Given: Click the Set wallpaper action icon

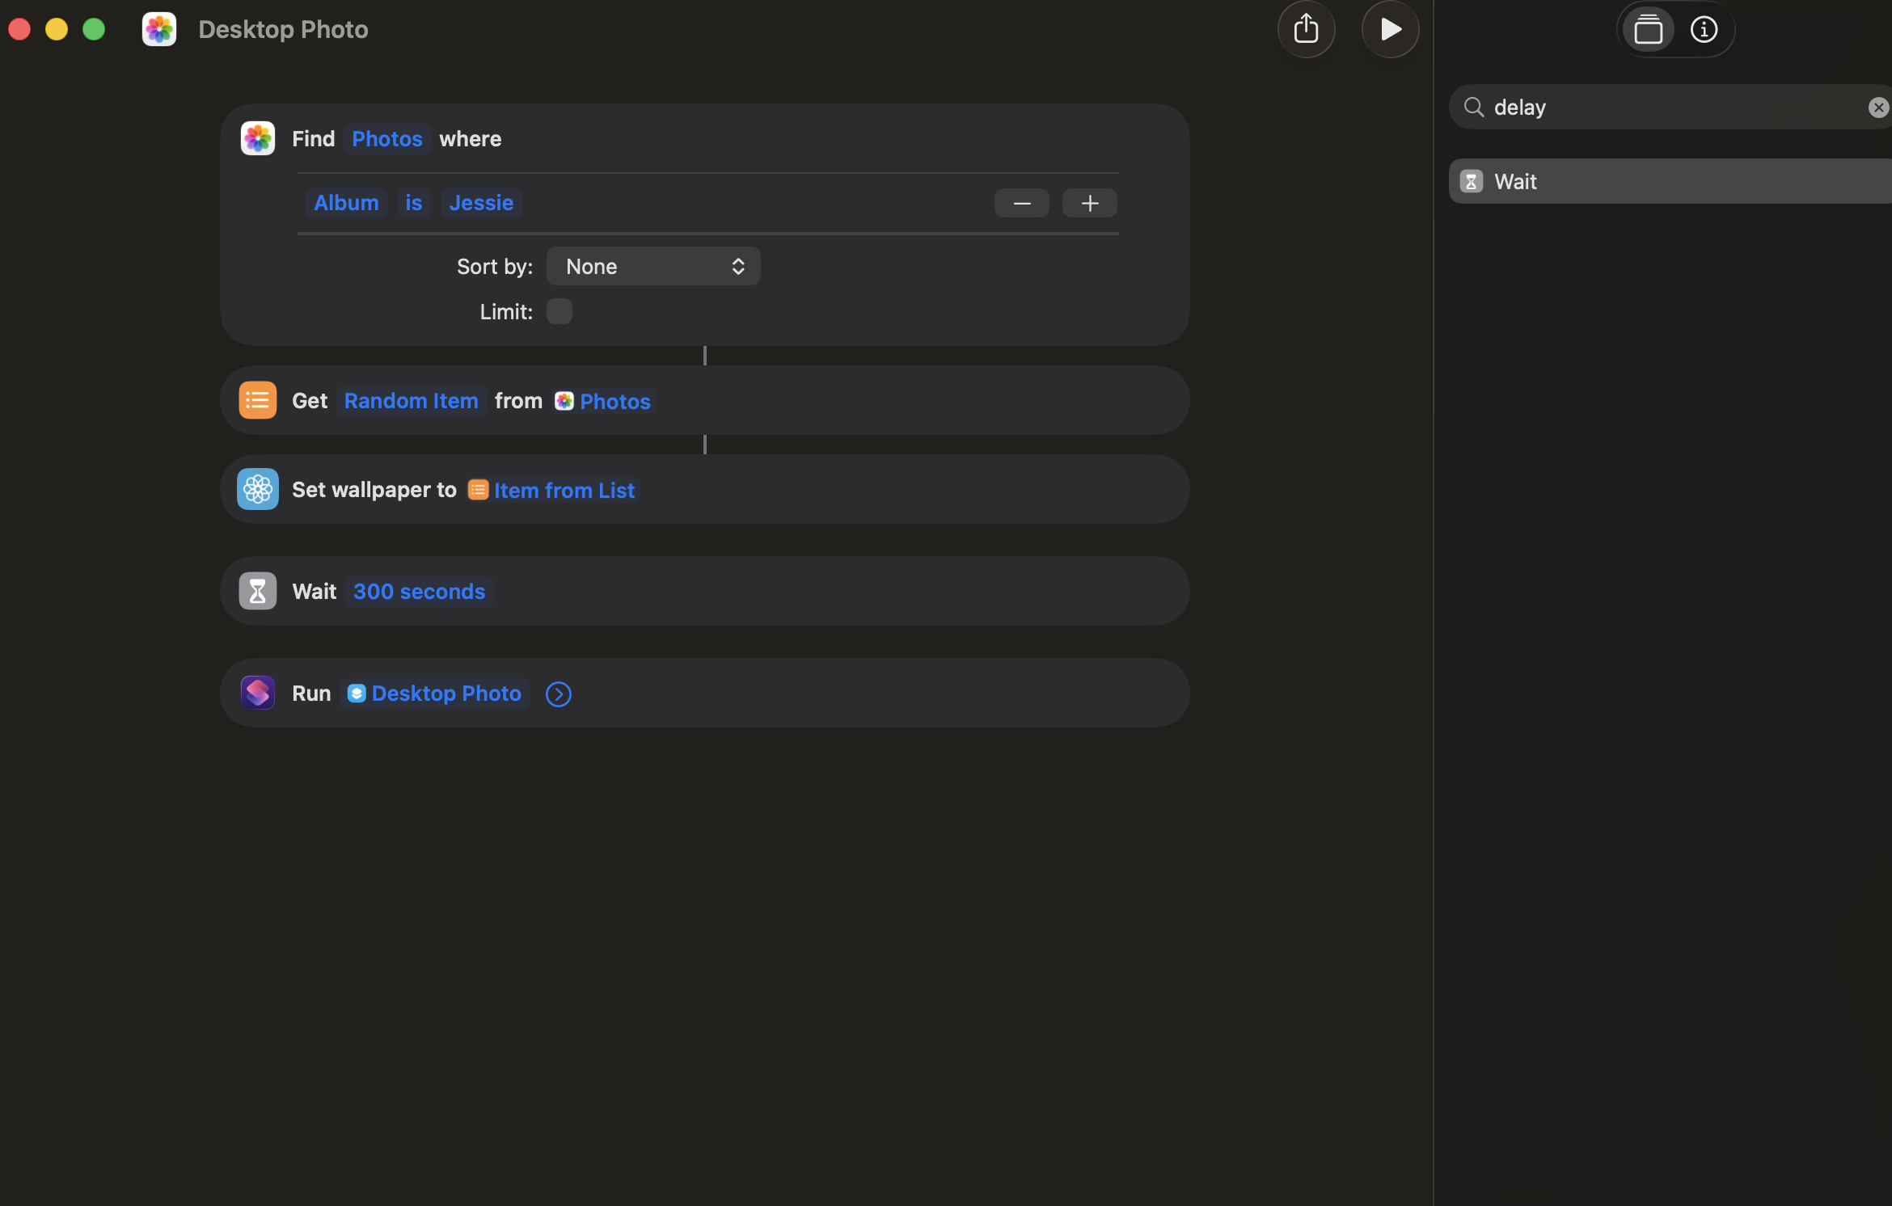Looking at the screenshot, I should (x=258, y=489).
